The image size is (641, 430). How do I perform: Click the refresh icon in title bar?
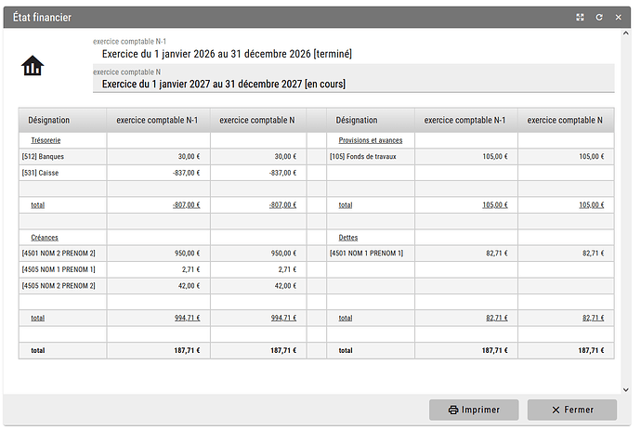pyautogui.click(x=599, y=17)
